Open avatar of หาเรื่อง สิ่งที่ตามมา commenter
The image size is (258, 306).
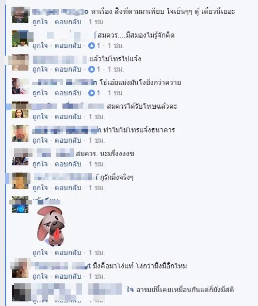coord(20,15)
